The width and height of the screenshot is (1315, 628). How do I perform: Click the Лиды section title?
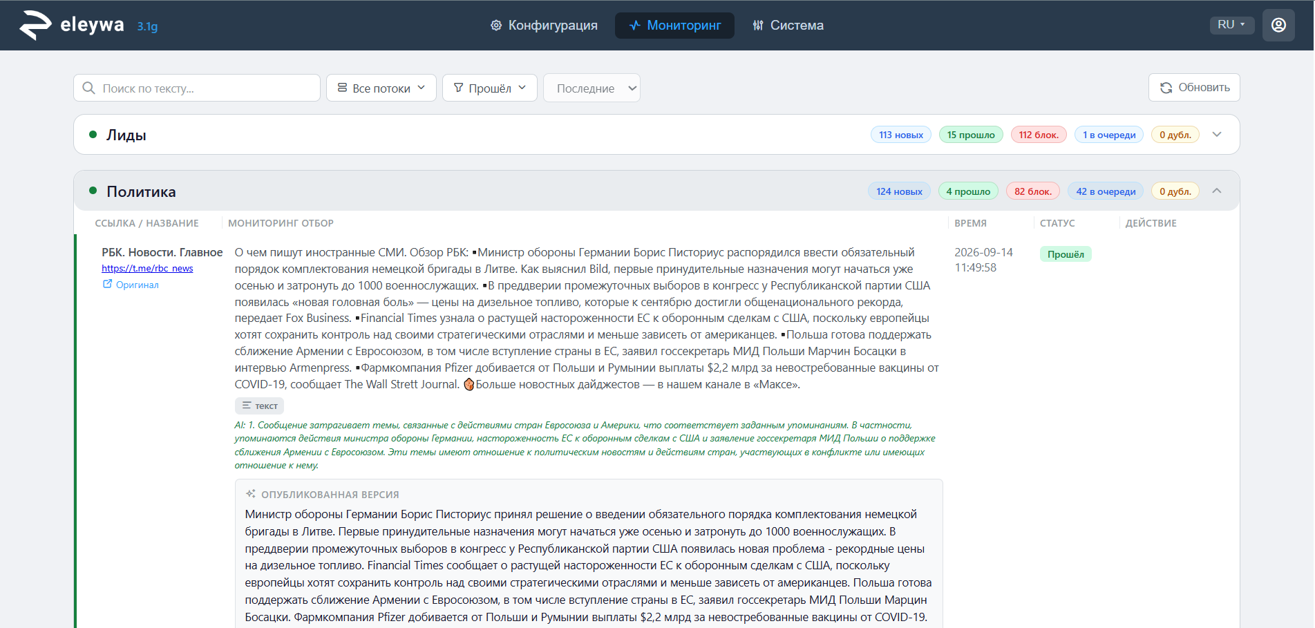tap(126, 135)
